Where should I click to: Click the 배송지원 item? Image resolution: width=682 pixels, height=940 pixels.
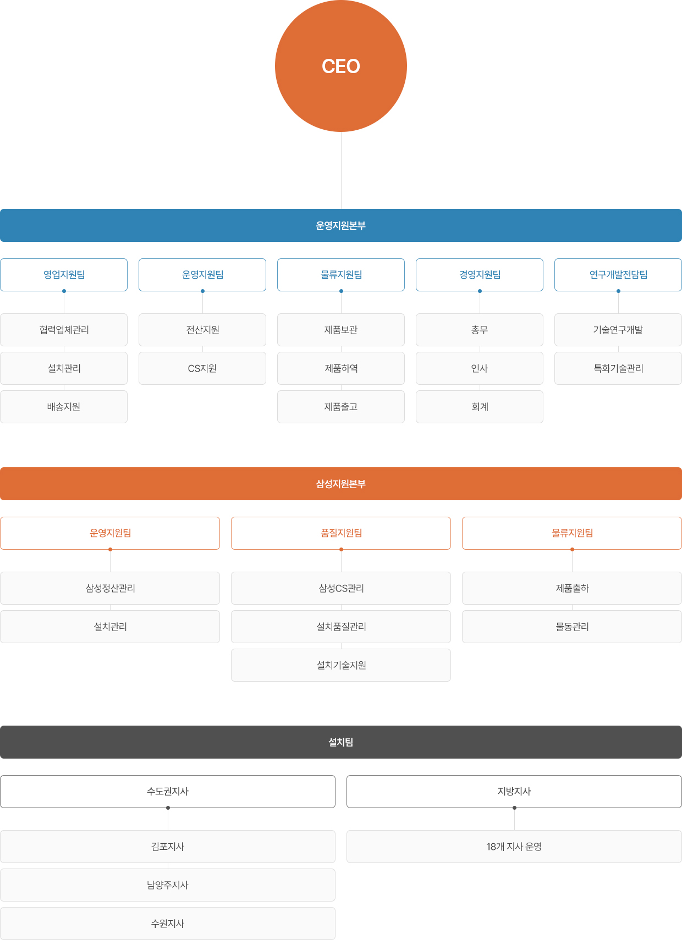click(x=64, y=407)
